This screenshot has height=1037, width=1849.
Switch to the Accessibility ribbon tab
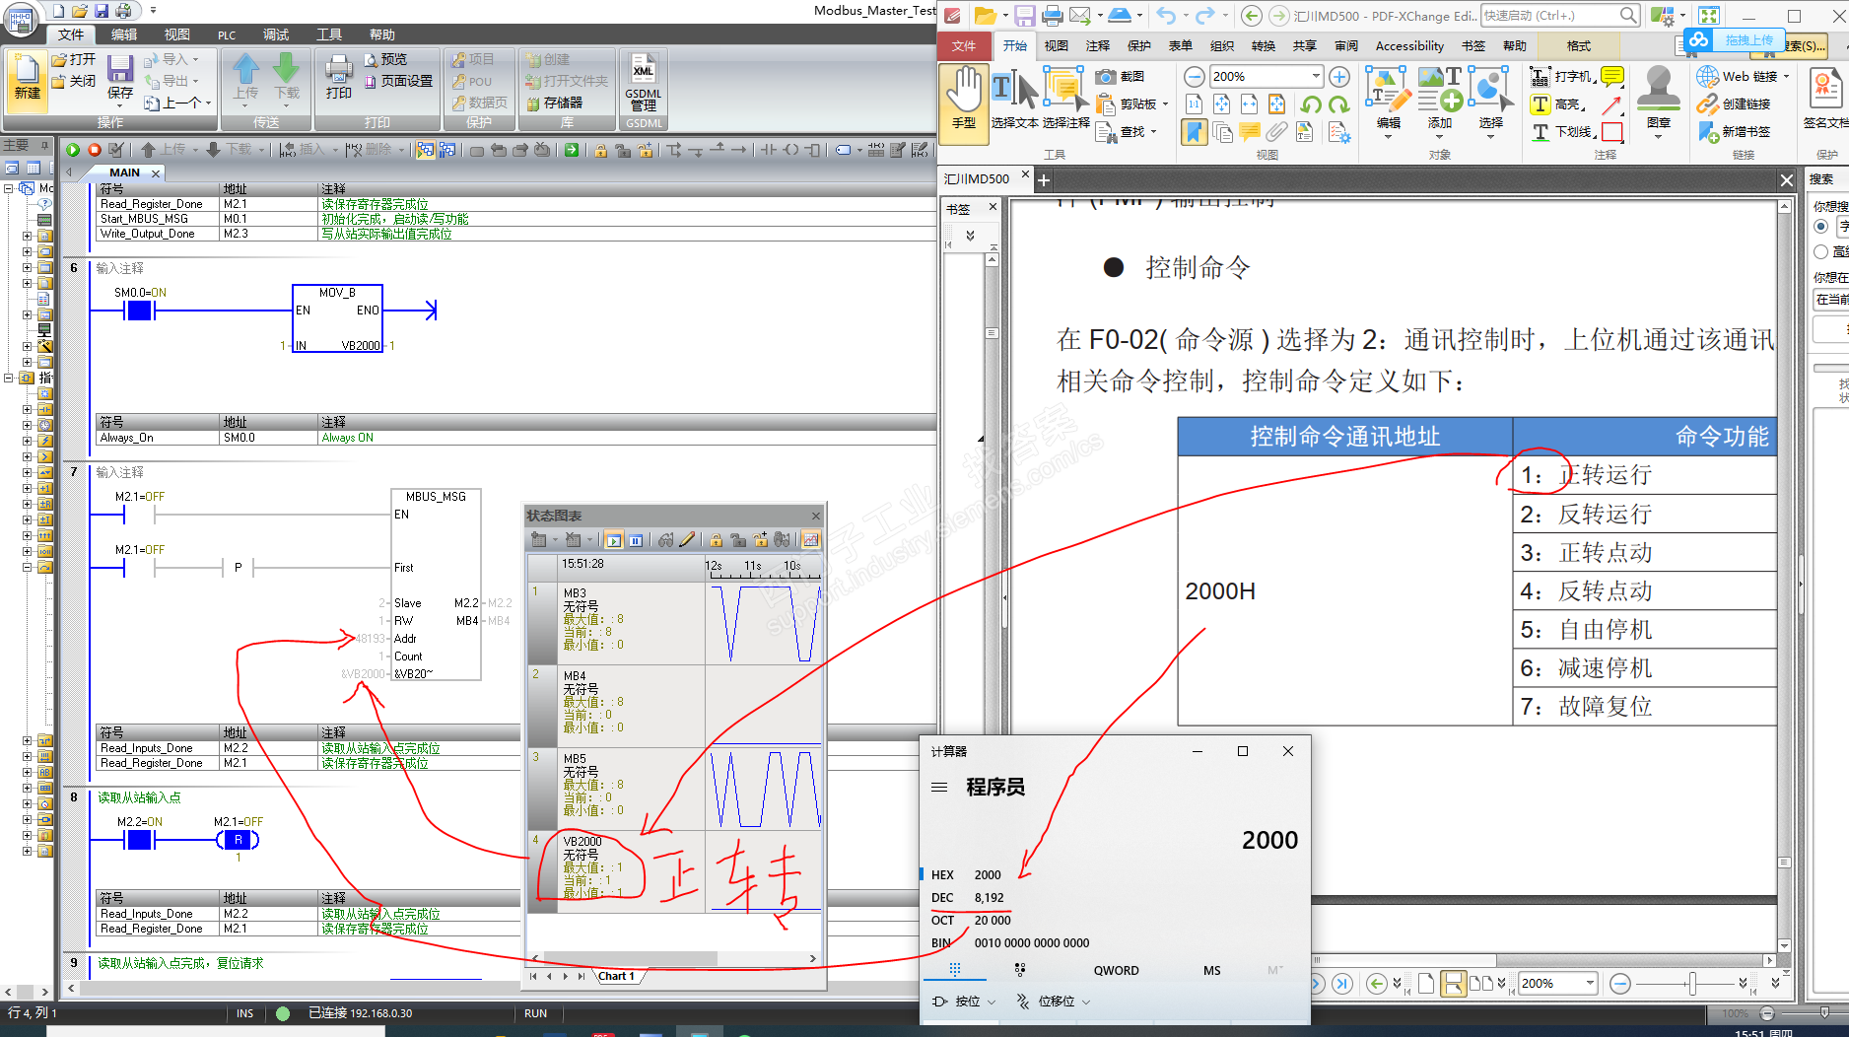point(1409,45)
